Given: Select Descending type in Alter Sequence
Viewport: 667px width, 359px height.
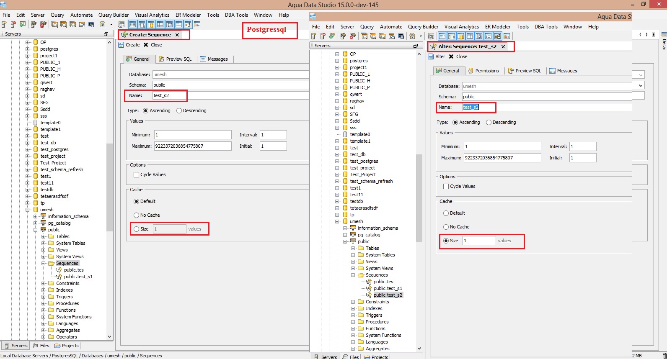Looking at the screenshot, I should point(489,122).
